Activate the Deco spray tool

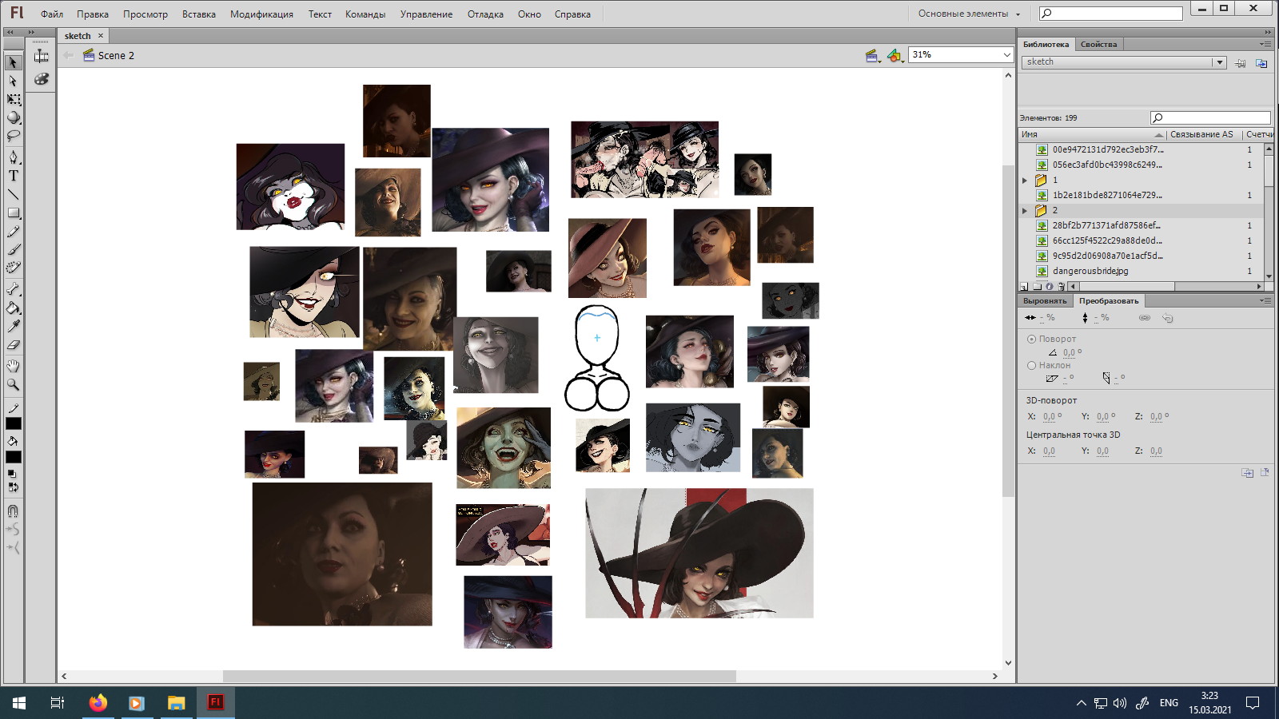click(x=13, y=268)
